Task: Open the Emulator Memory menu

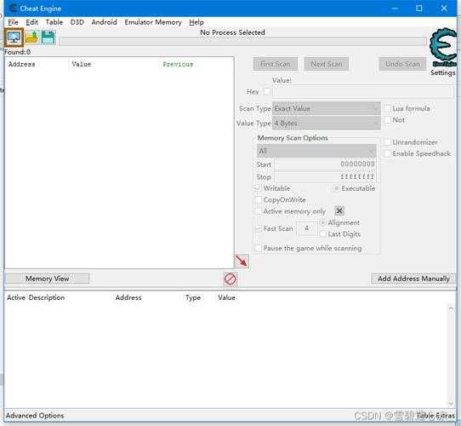Action: pos(153,22)
